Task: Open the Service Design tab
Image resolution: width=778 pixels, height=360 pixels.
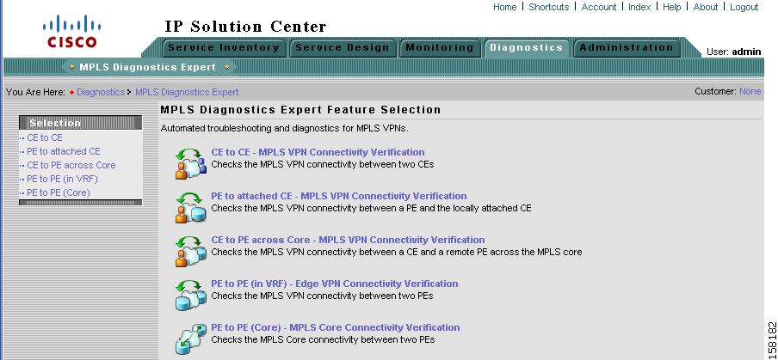Action: 343,48
